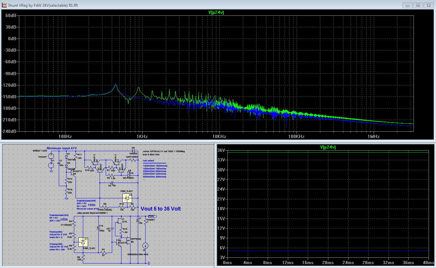436x268 pixels.
Task: Click voltage source V1 in schematic
Action: tap(51, 165)
